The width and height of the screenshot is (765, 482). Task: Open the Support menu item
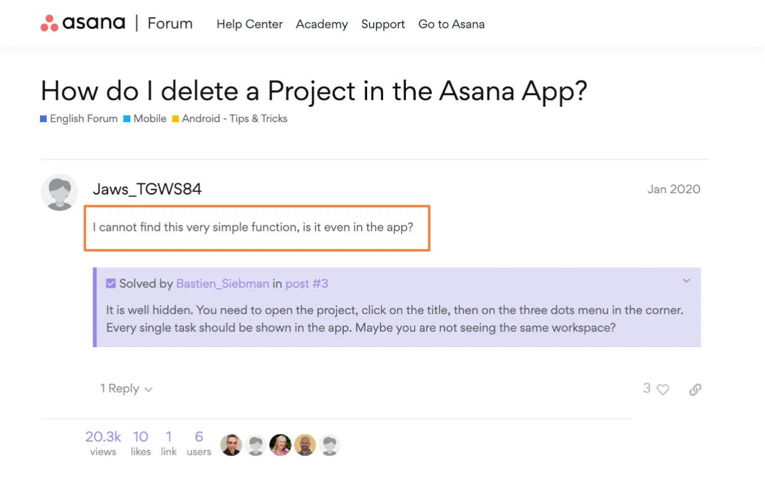point(383,25)
